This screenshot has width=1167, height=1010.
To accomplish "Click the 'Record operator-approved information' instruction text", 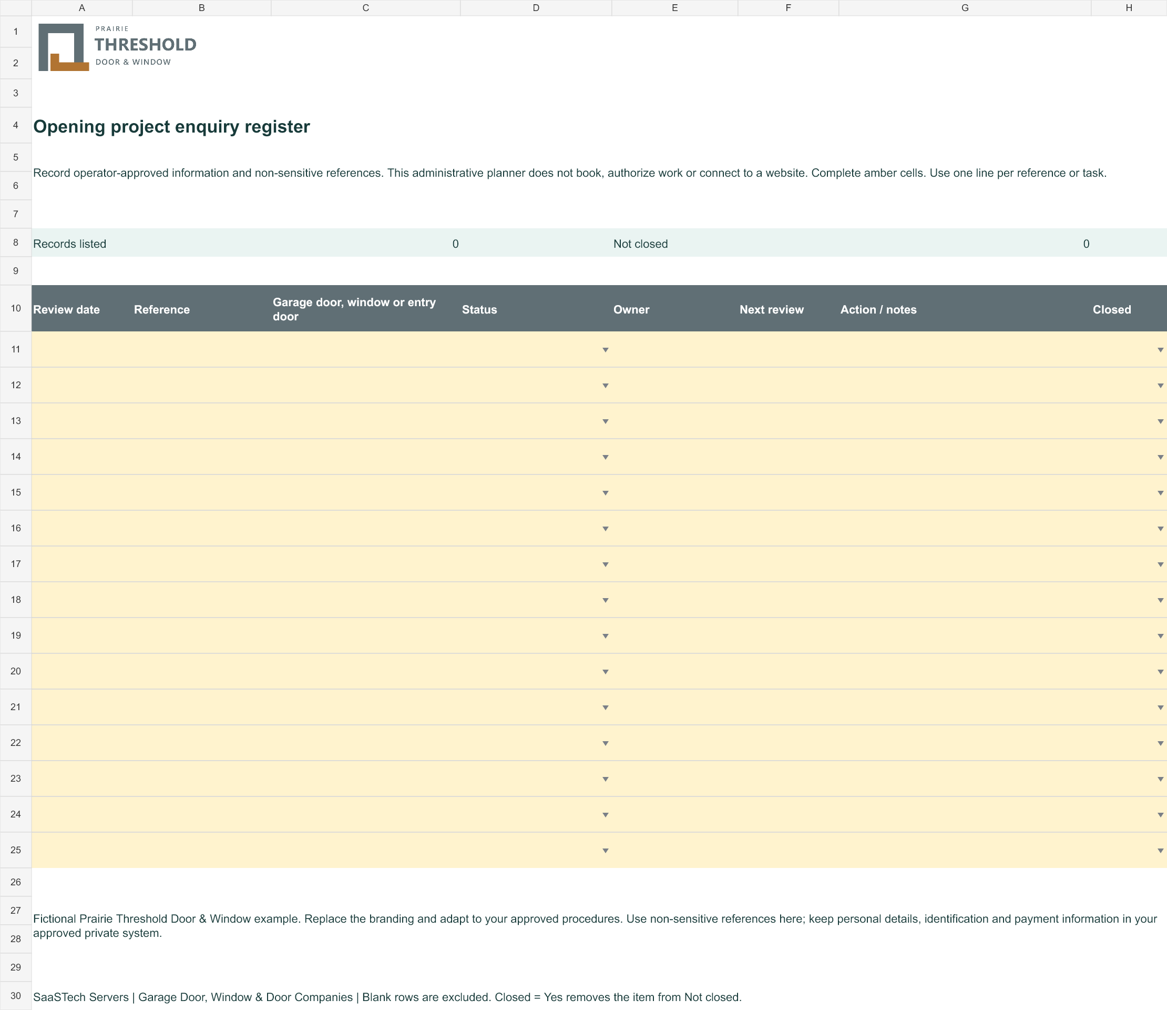I will pyautogui.click(x=570, y=173).
